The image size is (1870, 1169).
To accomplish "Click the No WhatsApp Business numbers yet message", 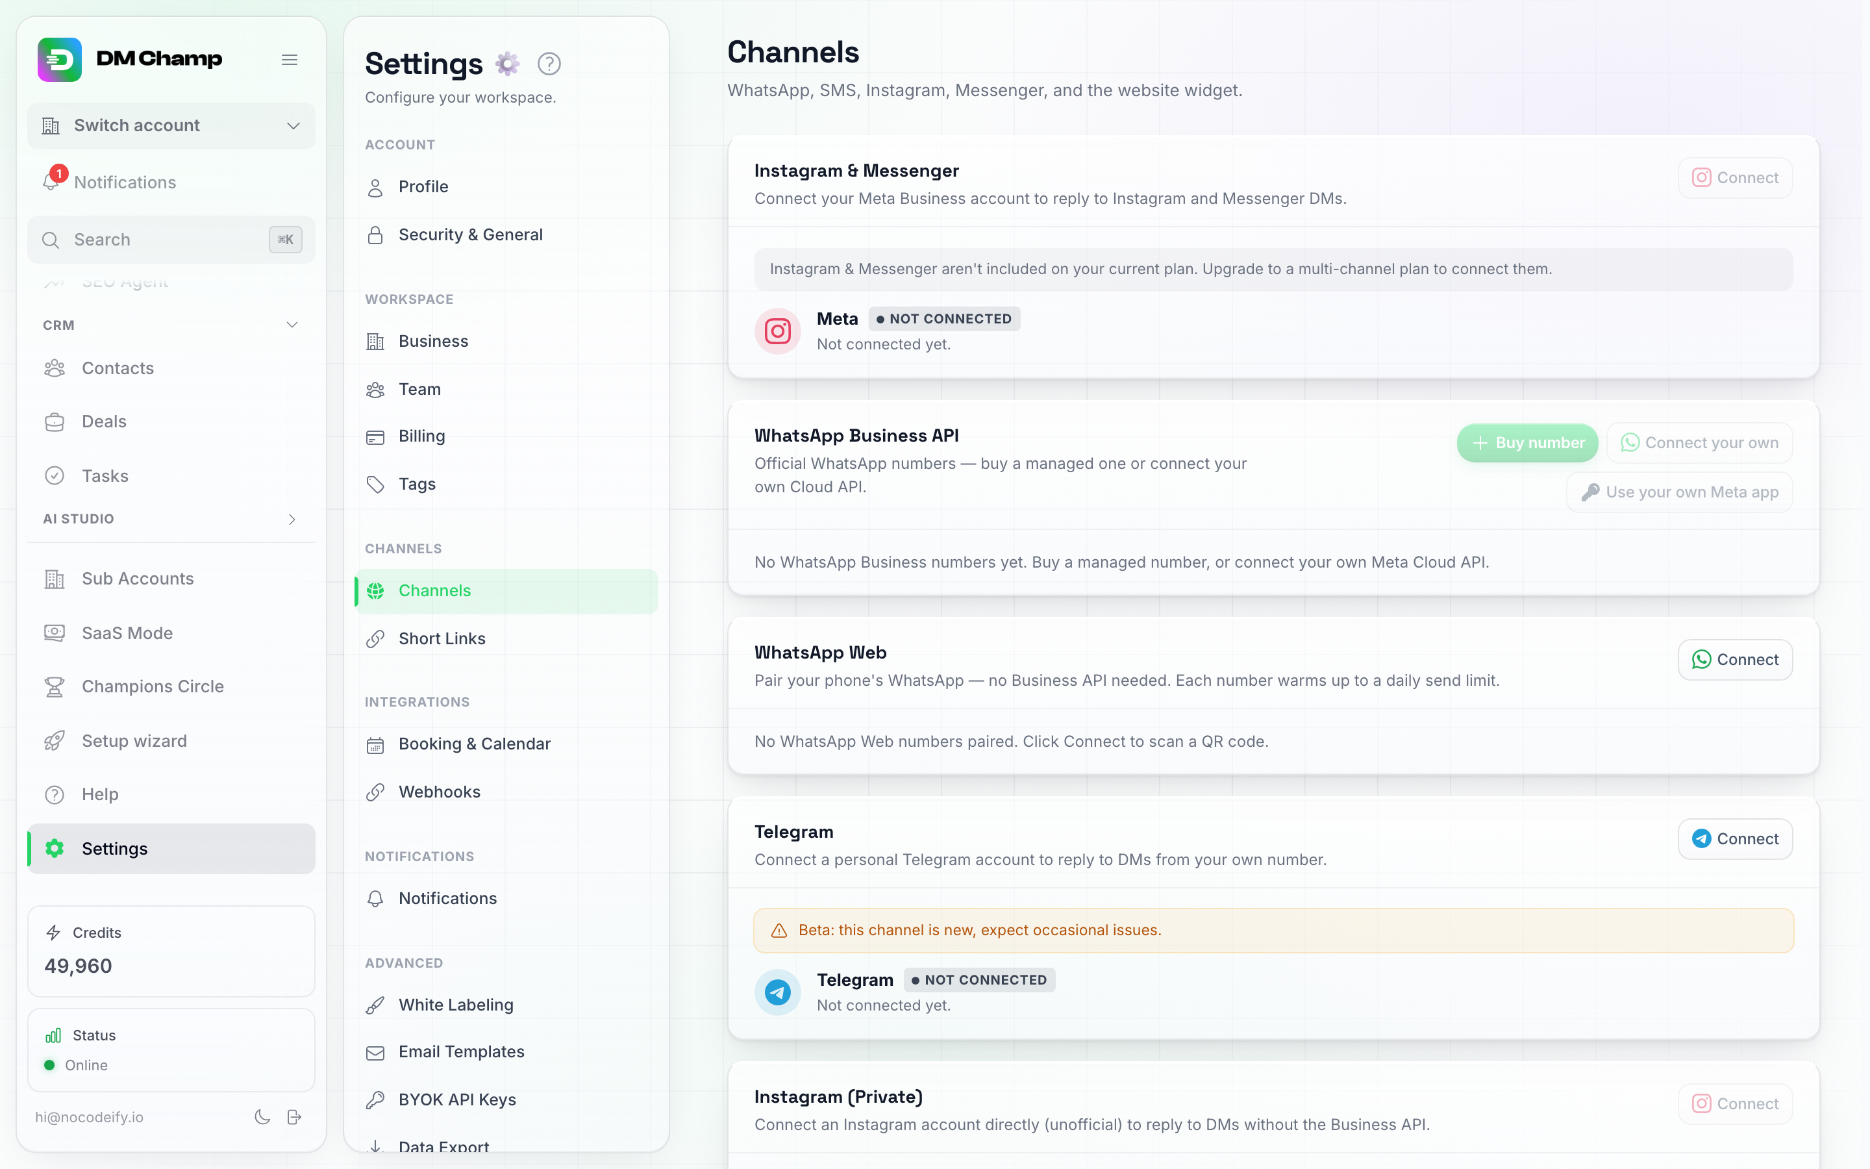I will [1122, 562].
